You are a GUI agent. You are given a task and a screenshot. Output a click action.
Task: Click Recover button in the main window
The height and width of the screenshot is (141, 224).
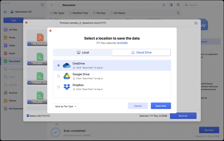click(209, 130)
